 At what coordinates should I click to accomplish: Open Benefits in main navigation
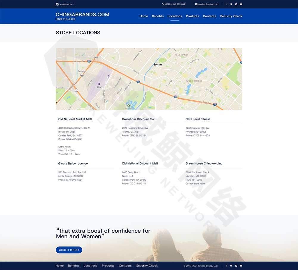(x=158, y=16)
